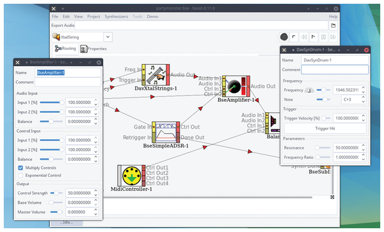Open the XtalString synthesizer dropdown
This screenshot has width=384, height=232.
point(108,37)
